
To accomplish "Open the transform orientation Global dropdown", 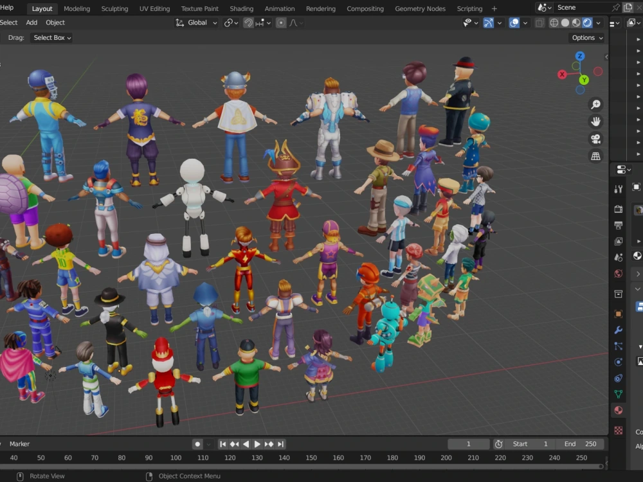I will point(197,22).
